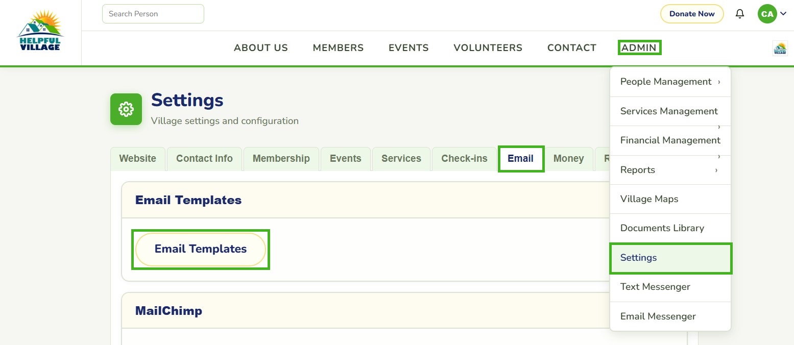
Task: Click 'Village settings and configuration' subtitle
Action: 225,121
